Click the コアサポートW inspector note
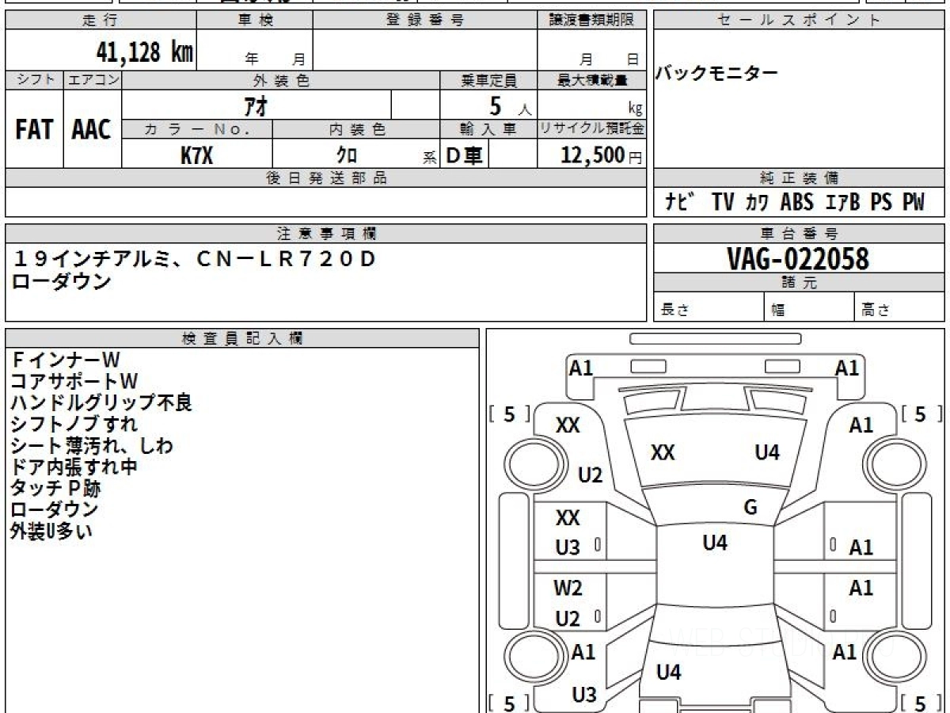This screenshot has height=713, width=950. 74,382
